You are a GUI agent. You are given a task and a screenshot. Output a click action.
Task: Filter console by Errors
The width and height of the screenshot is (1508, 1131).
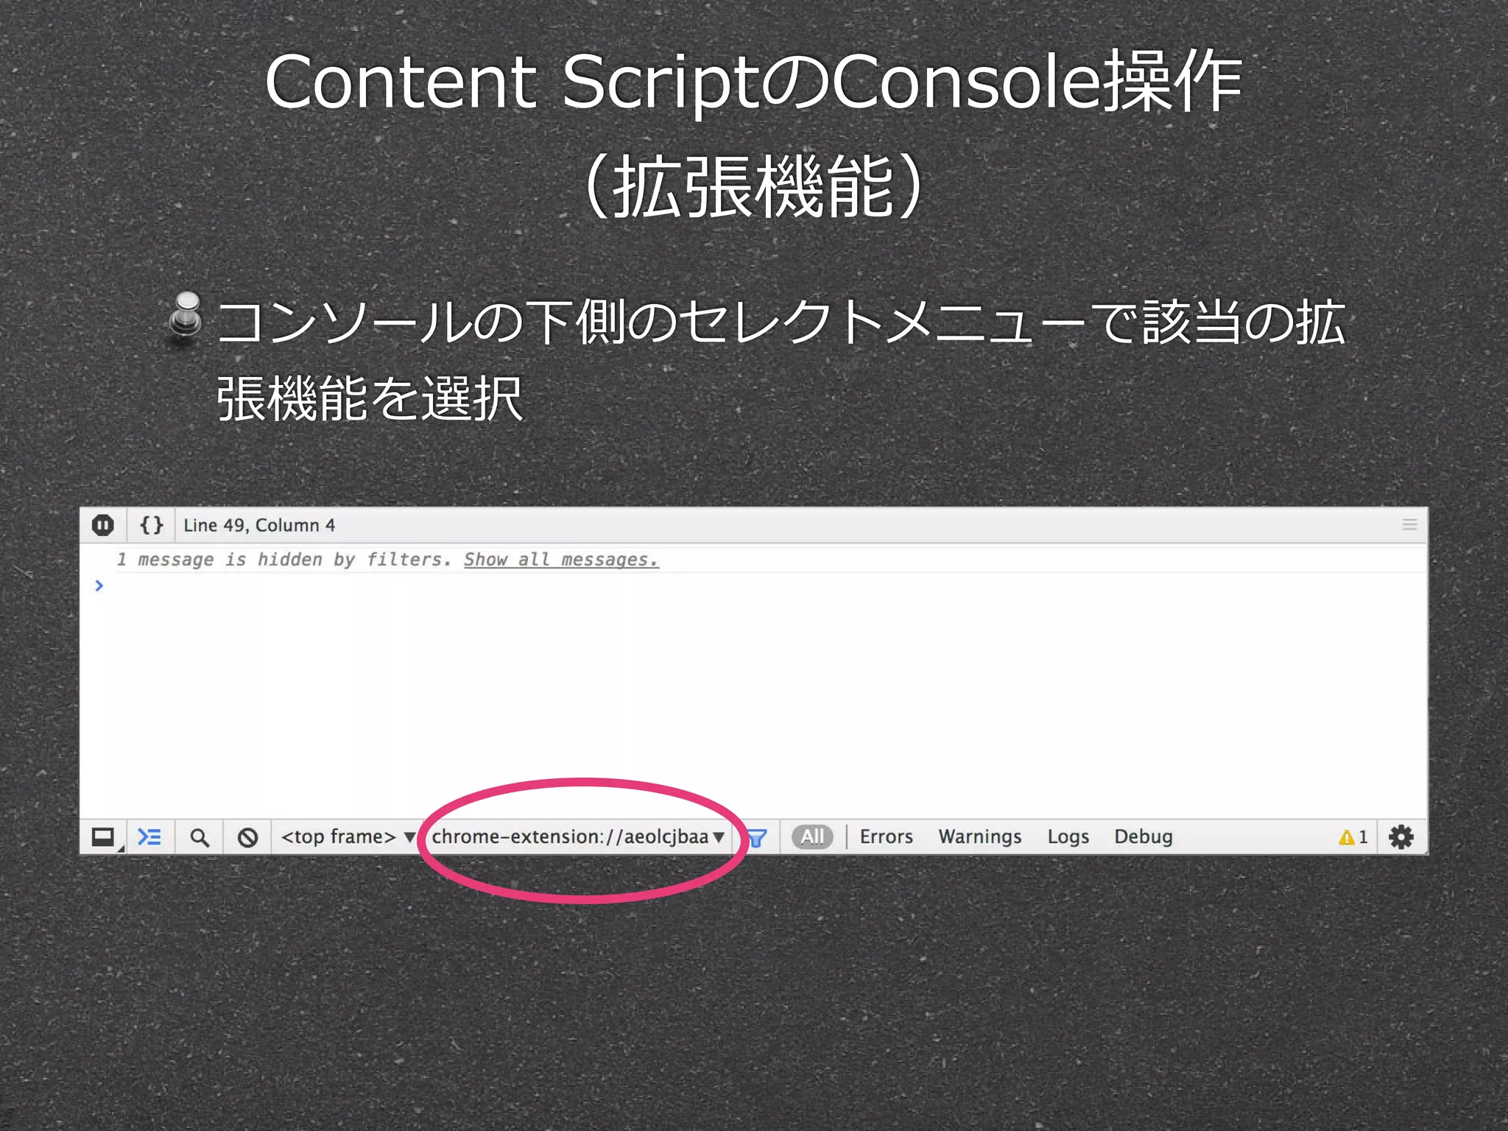pos(886,837)
